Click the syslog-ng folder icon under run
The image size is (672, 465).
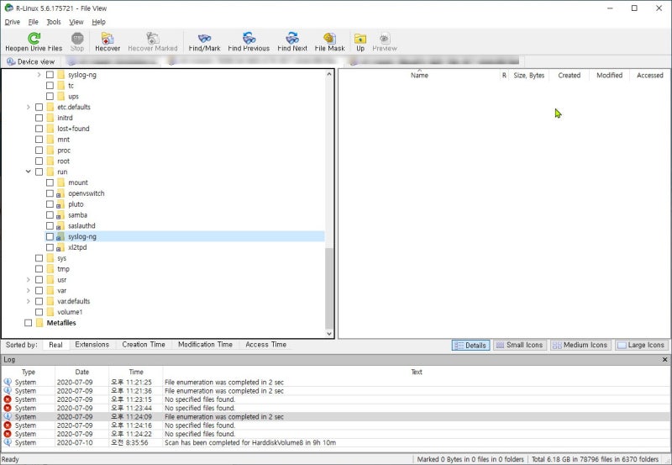point(60,237)
